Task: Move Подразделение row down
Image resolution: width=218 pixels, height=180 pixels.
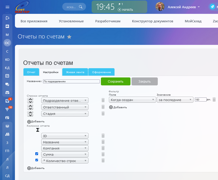Action: 30,102
